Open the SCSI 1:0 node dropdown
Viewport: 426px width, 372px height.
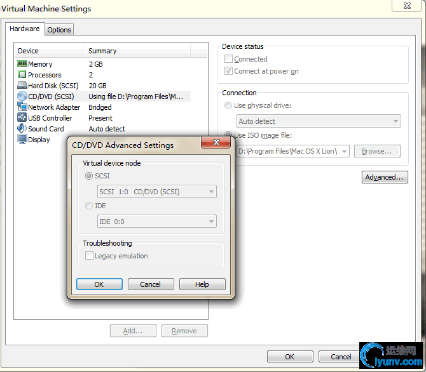pos(157,192)
